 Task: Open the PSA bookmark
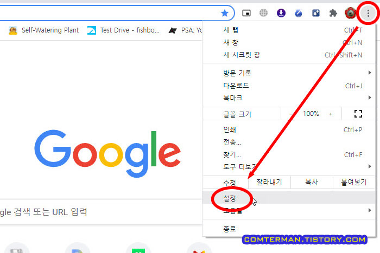click(x=186, y=30)
